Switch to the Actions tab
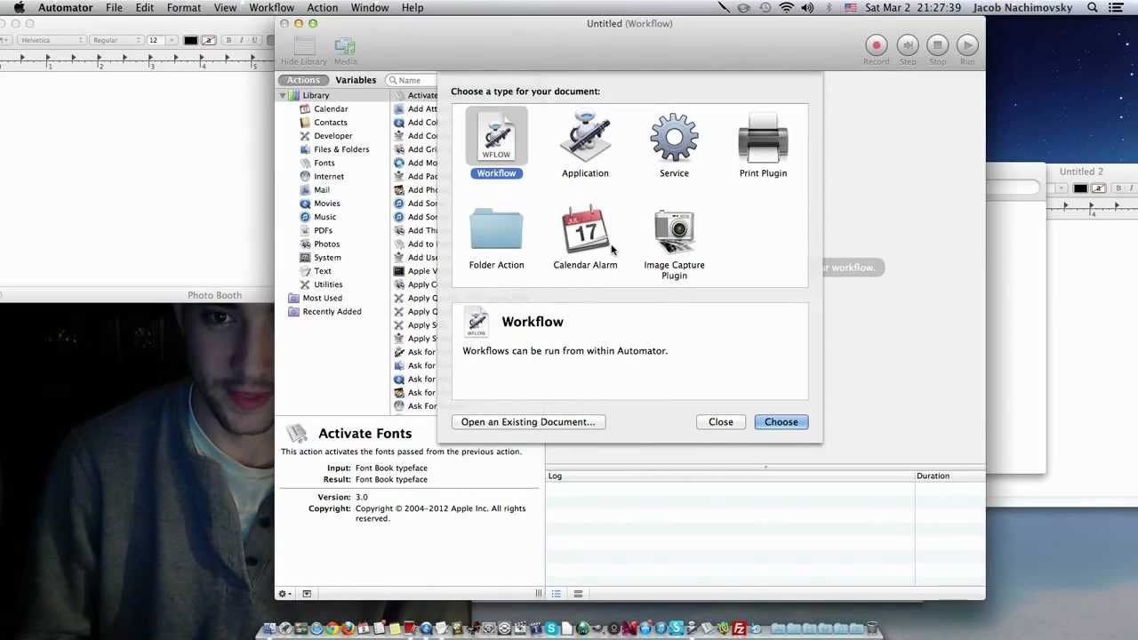Viewport: 1138px width, 640px height. [x=303, y=80]
